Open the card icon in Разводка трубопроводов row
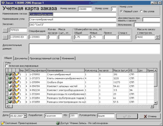 [x=14, y=98]
